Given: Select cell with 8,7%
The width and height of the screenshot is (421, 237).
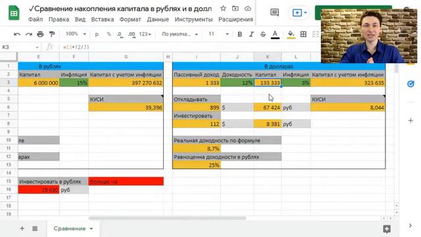Looking at the screenshot, I should pos(197,149).
